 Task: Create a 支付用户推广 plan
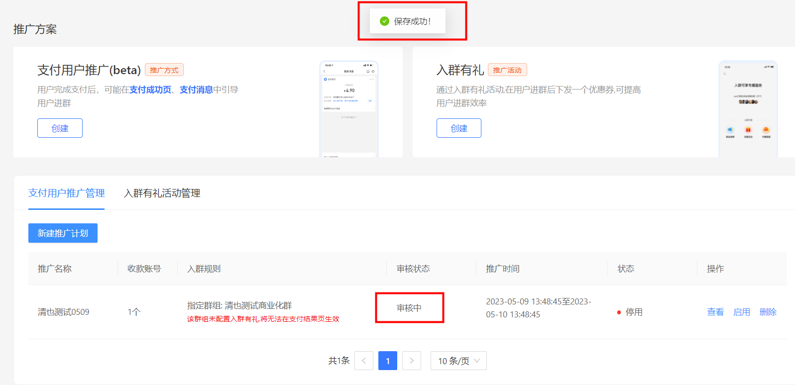click(x=60, y=128)
